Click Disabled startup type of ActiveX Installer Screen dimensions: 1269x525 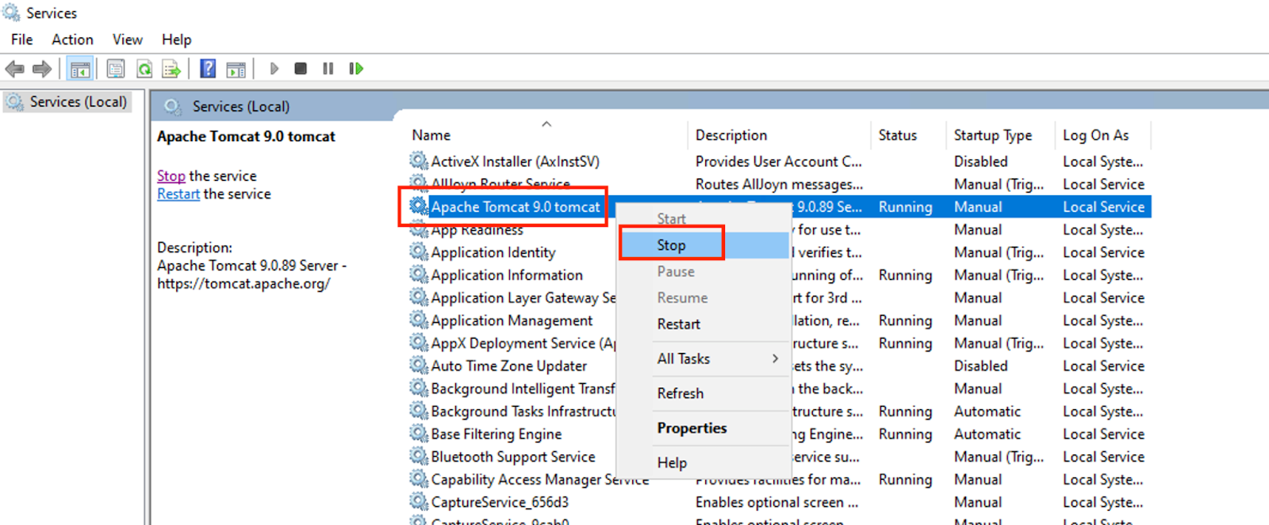[x=980, y=161]
